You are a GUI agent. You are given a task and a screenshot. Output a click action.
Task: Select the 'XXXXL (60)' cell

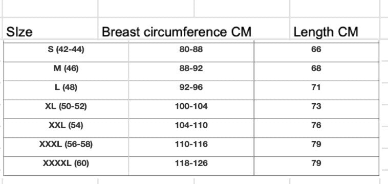coord(66,166)
